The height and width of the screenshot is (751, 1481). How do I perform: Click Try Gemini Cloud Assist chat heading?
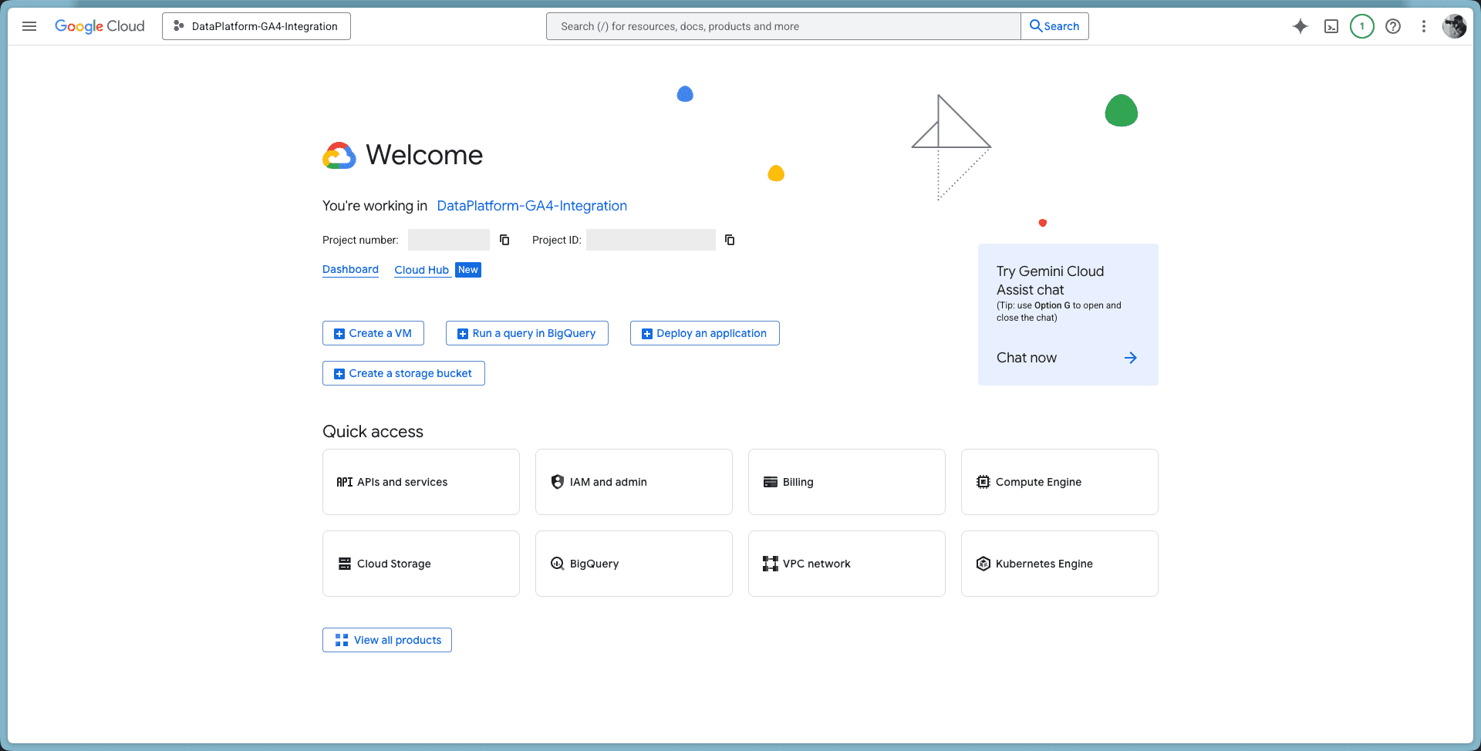(x=1050, y=281)
